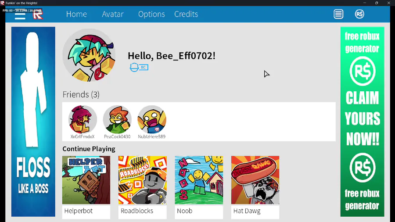Launch the Noob game tile
The height and width of the screenshot is (222, 395).
click(199, 187)
